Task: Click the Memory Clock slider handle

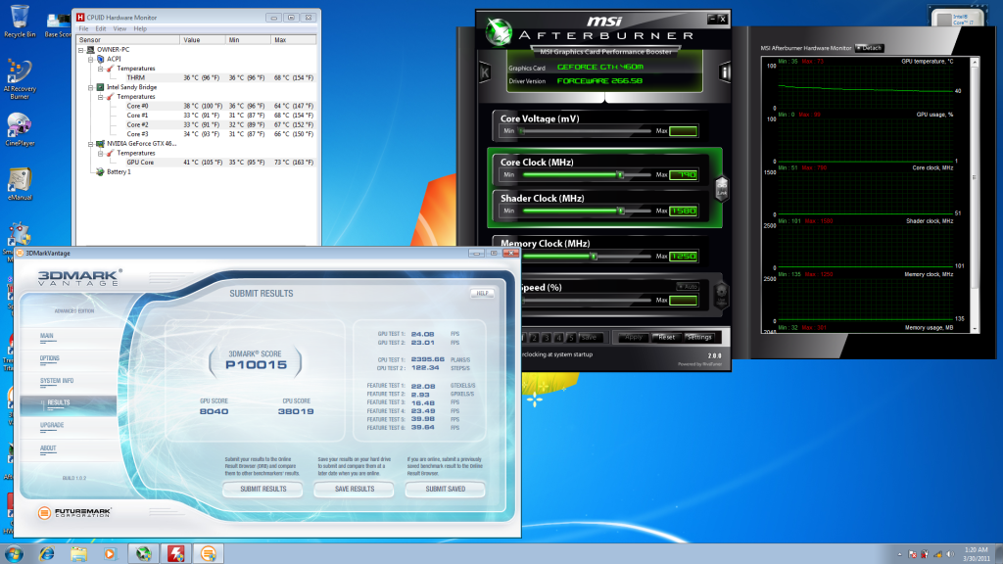Action: (x=594, y=257)
